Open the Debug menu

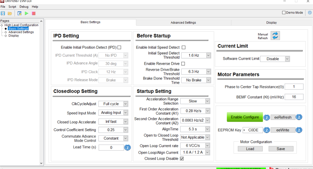coord(24,7)
